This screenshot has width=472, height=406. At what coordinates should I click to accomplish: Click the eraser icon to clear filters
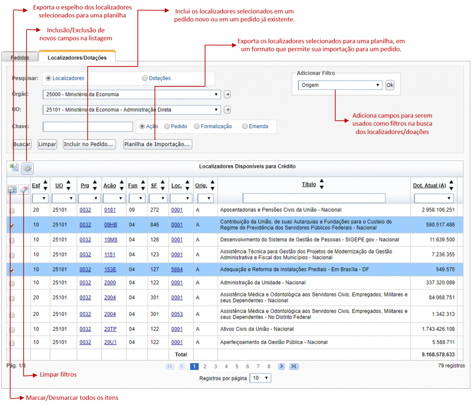[x=24, y=190]
